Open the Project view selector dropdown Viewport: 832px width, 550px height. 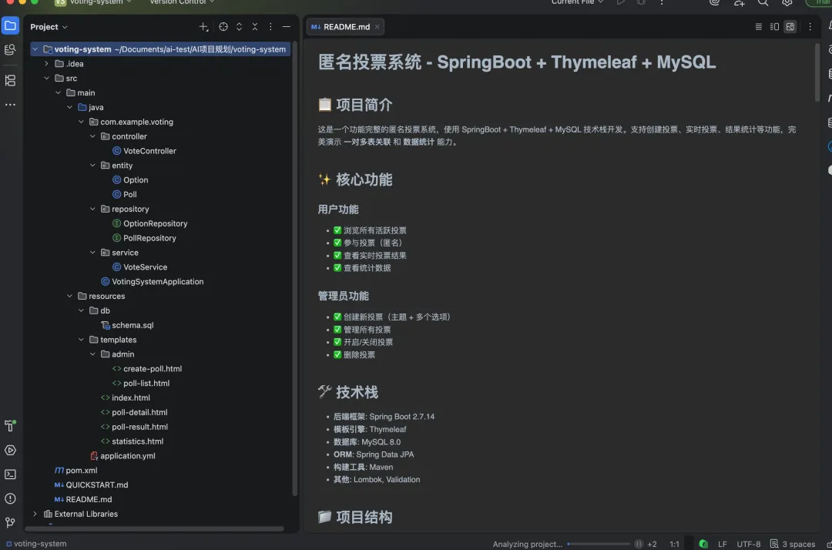pyautogui.click(x=49, y=26)
